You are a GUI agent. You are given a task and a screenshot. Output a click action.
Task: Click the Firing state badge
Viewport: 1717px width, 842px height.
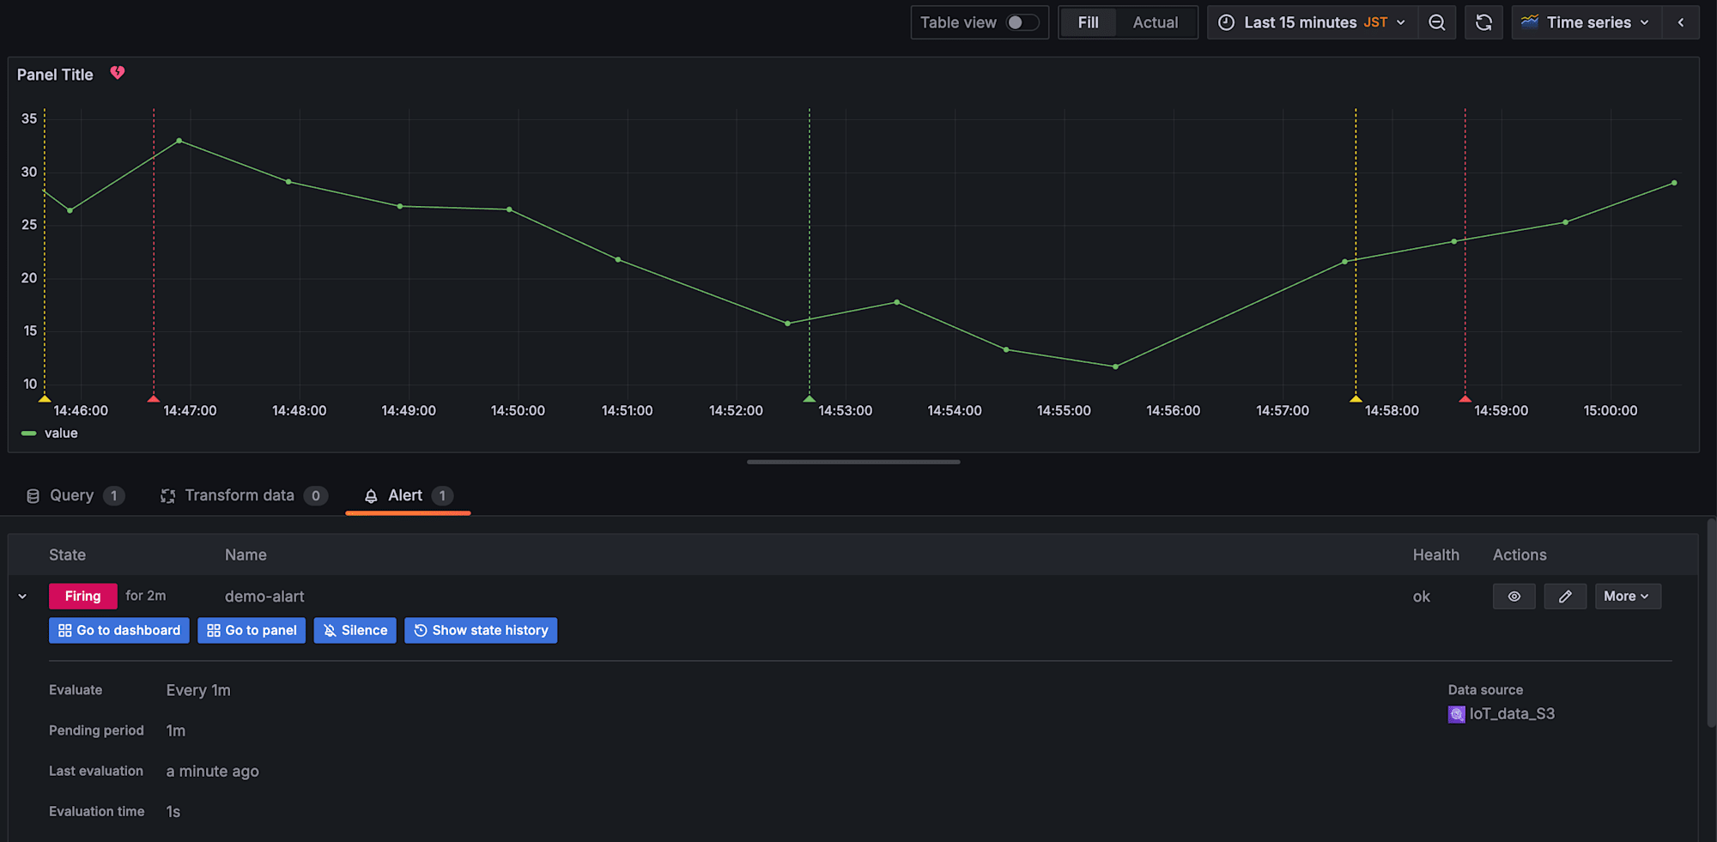pos(83,597)
